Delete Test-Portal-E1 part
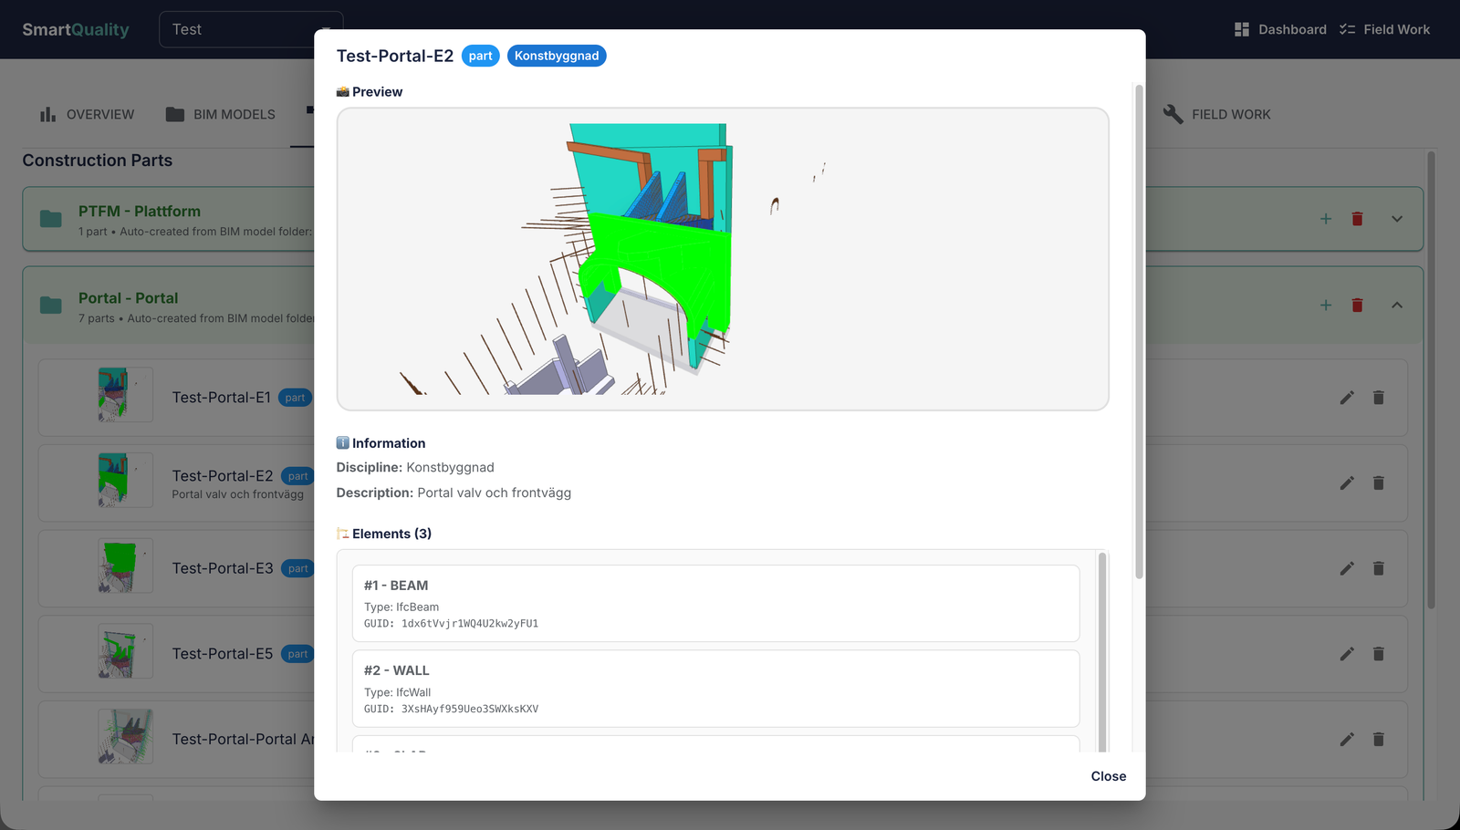This screenshot has height=830, width=1460. 1379,398
